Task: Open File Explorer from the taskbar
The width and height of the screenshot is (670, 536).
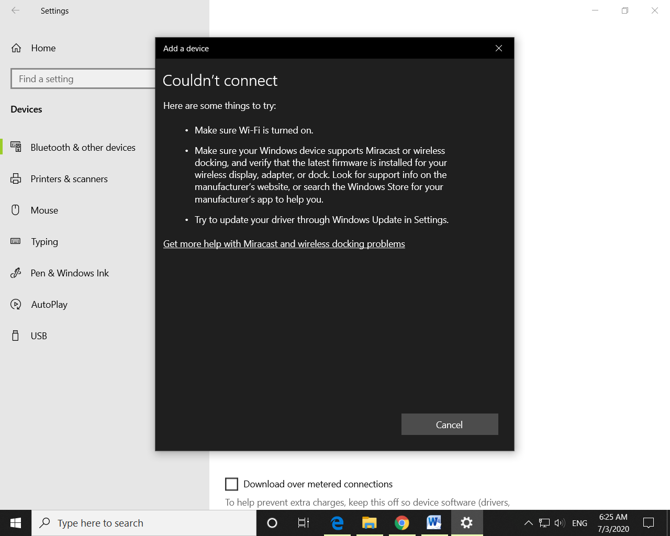Action: pos(370,523)
